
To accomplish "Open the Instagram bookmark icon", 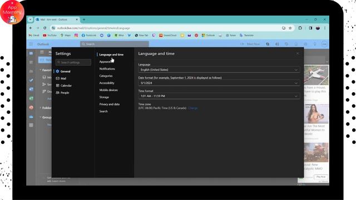I will point(76,36).
